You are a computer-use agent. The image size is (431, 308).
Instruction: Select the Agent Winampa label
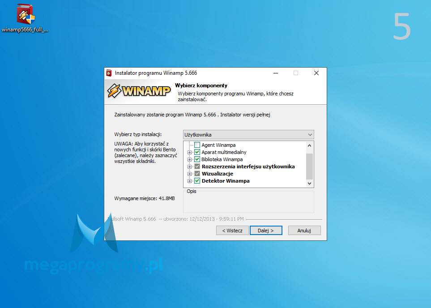click(218, 145)
